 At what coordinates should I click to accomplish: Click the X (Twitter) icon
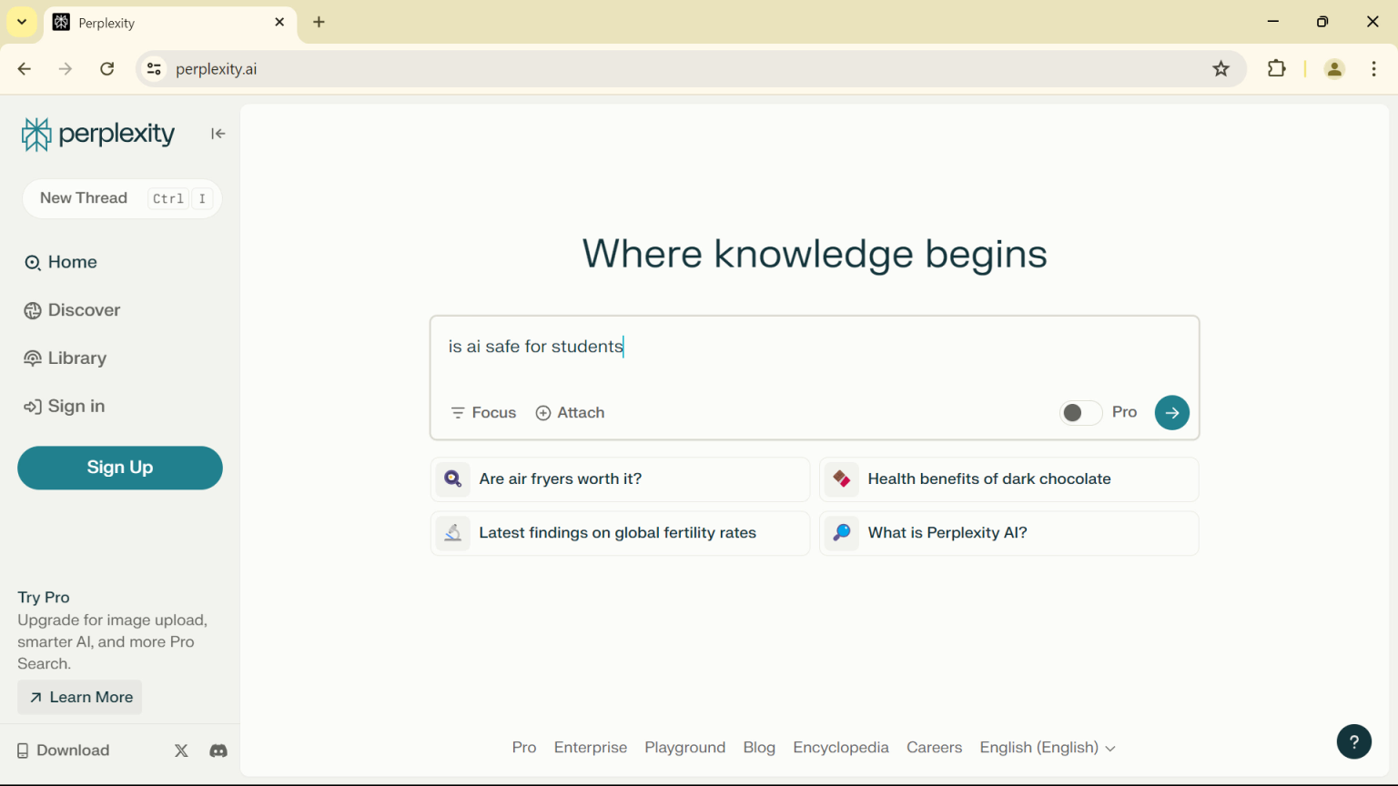[x=181, y=751]
